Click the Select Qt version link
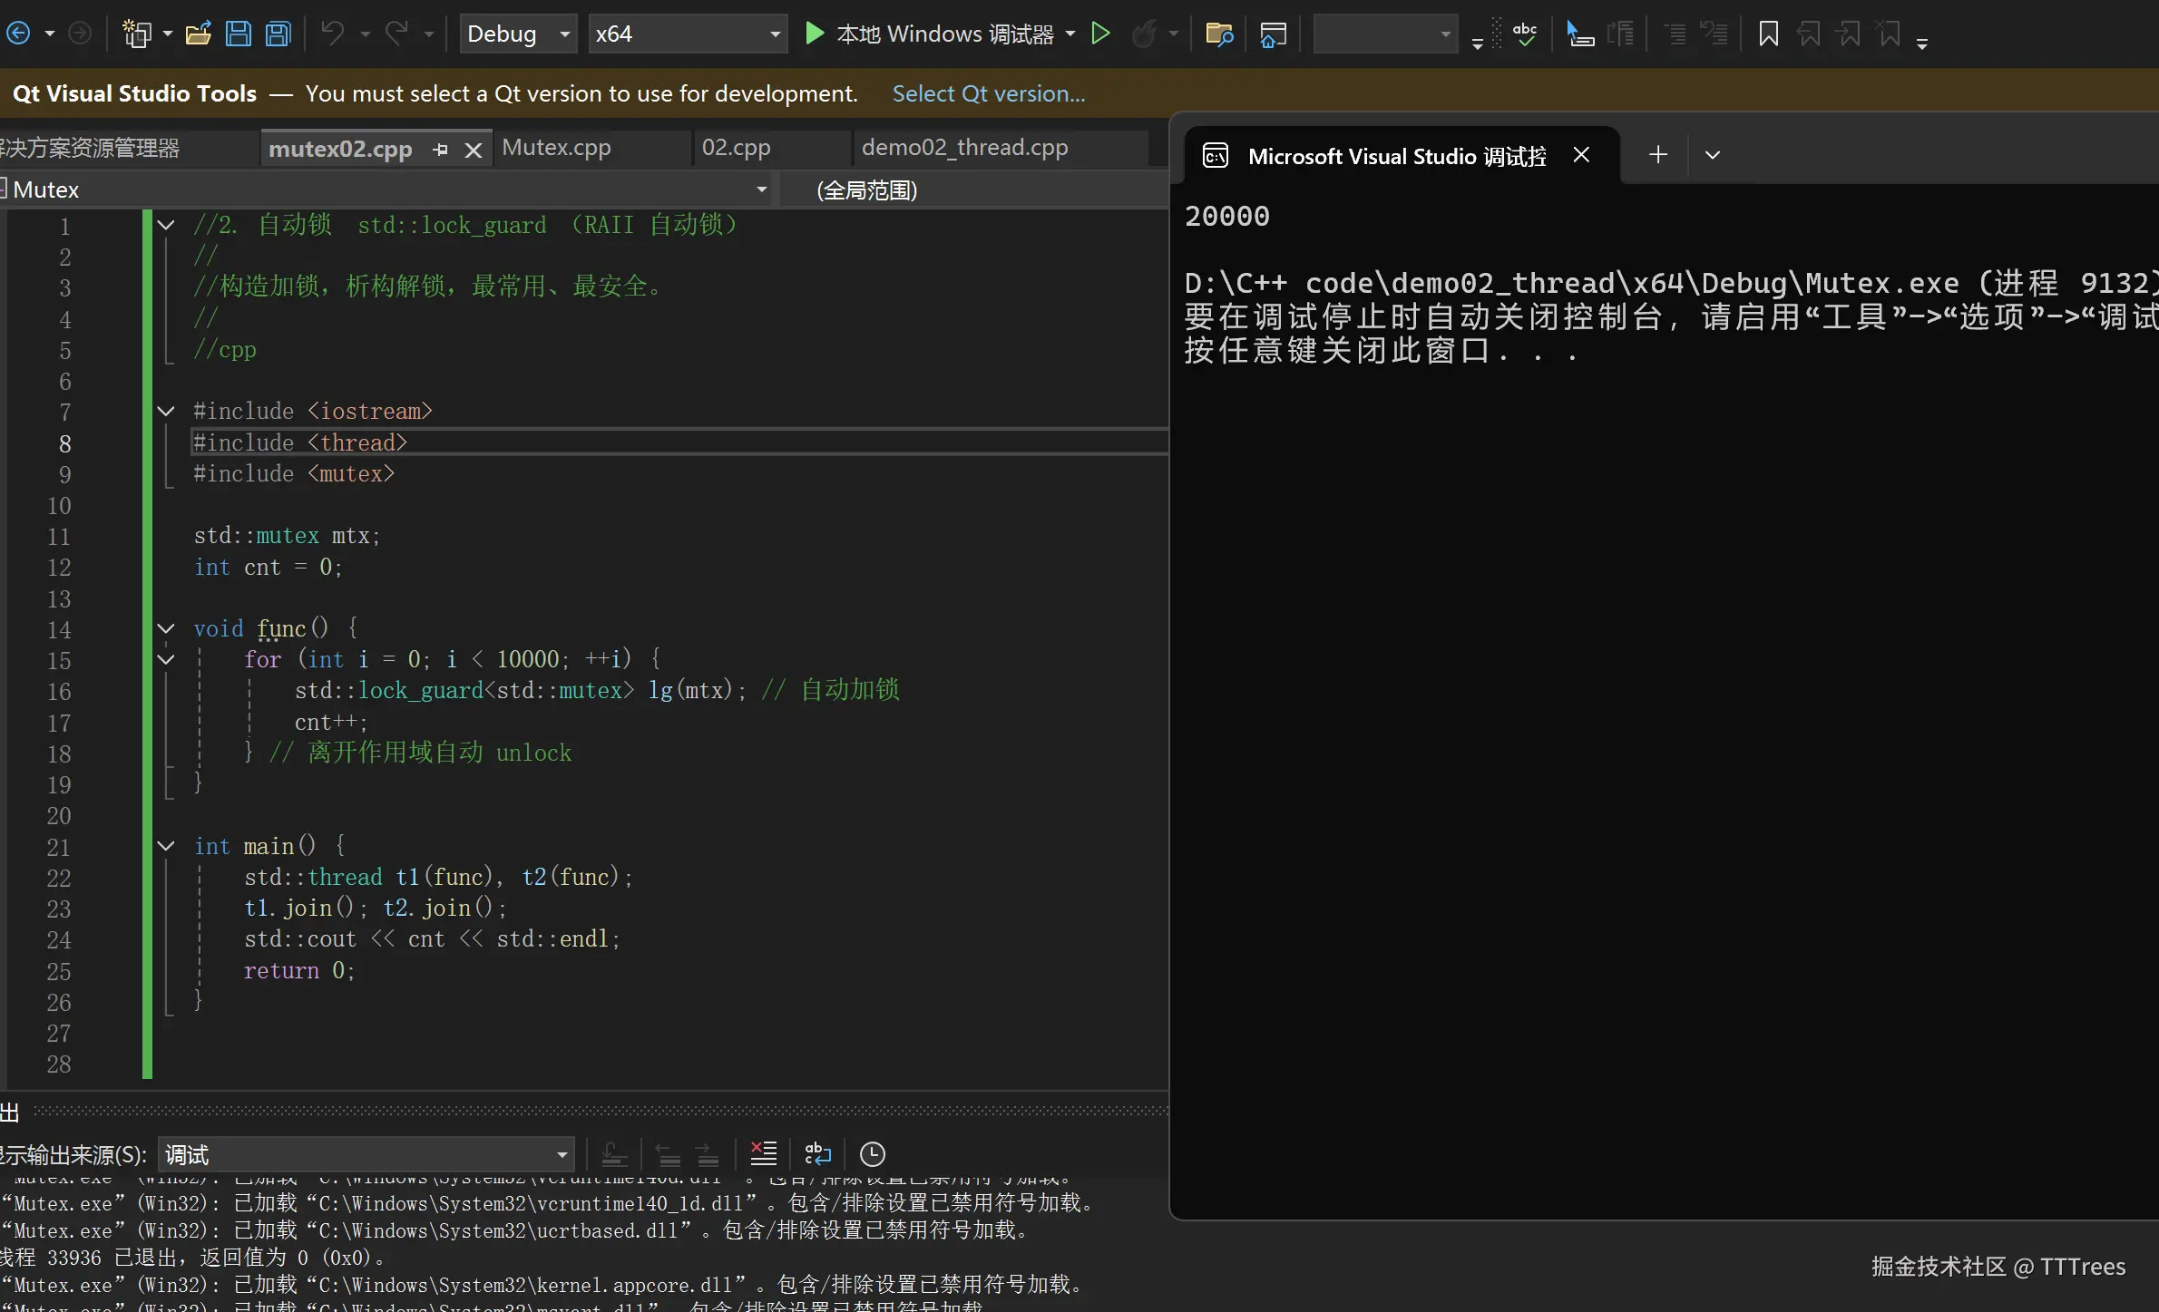2159x1312 pixels. pyautogui.click(x=988, y=93)
